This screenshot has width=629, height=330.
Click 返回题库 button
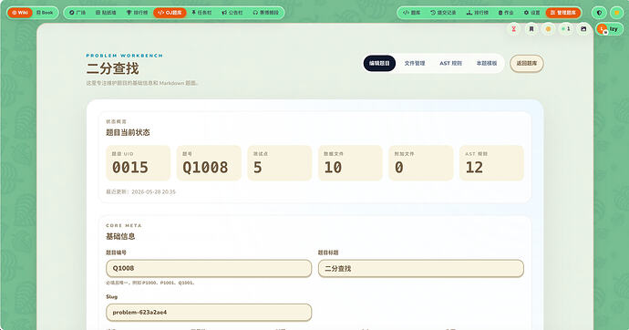coord(527,63)
